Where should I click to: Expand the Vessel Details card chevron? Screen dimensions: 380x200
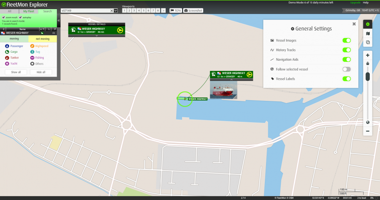coord(97,36)
